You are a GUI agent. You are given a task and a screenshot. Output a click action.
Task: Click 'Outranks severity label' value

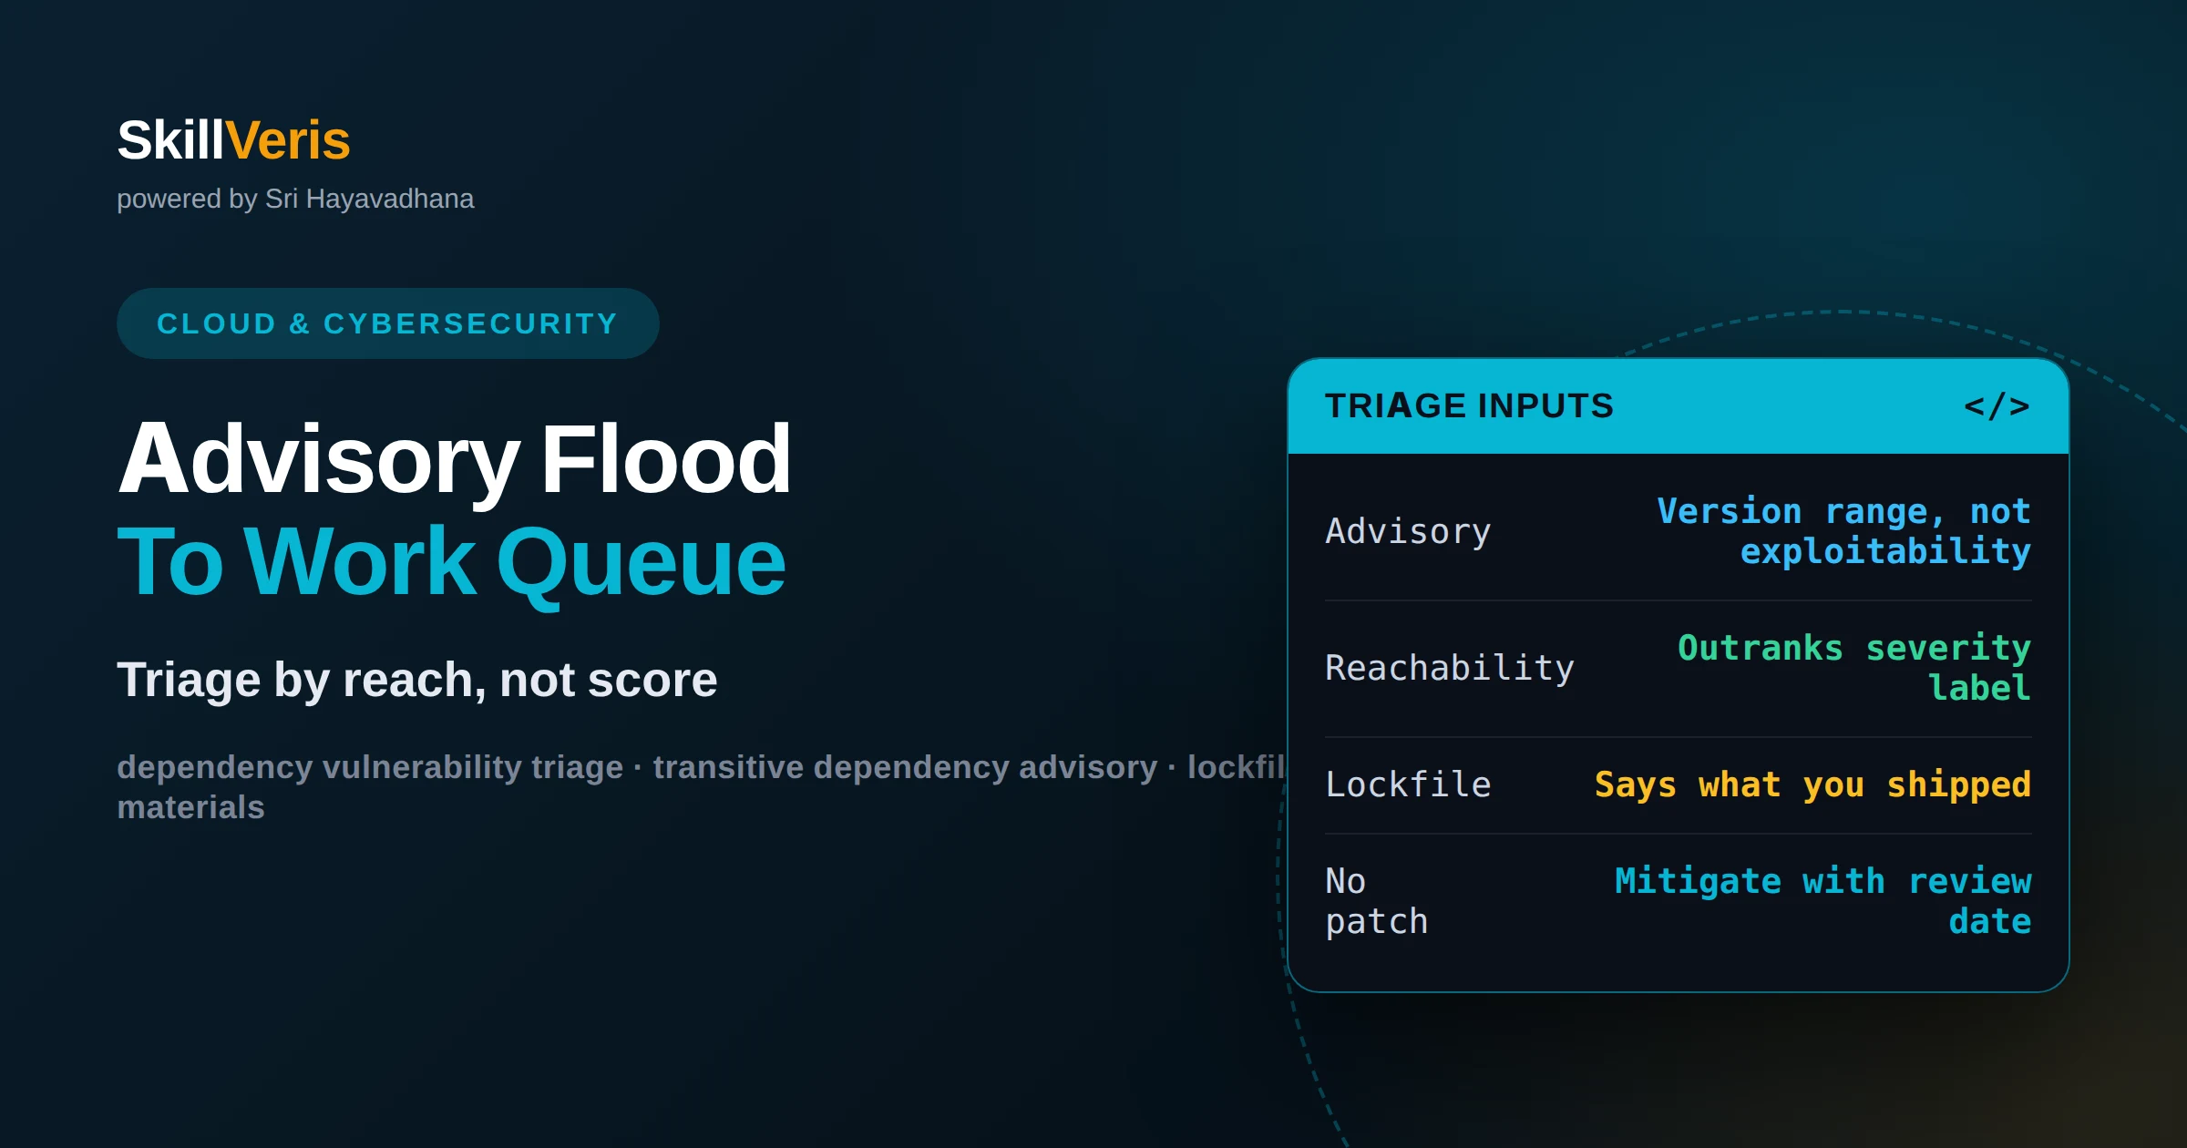(x=1854, y=668)
